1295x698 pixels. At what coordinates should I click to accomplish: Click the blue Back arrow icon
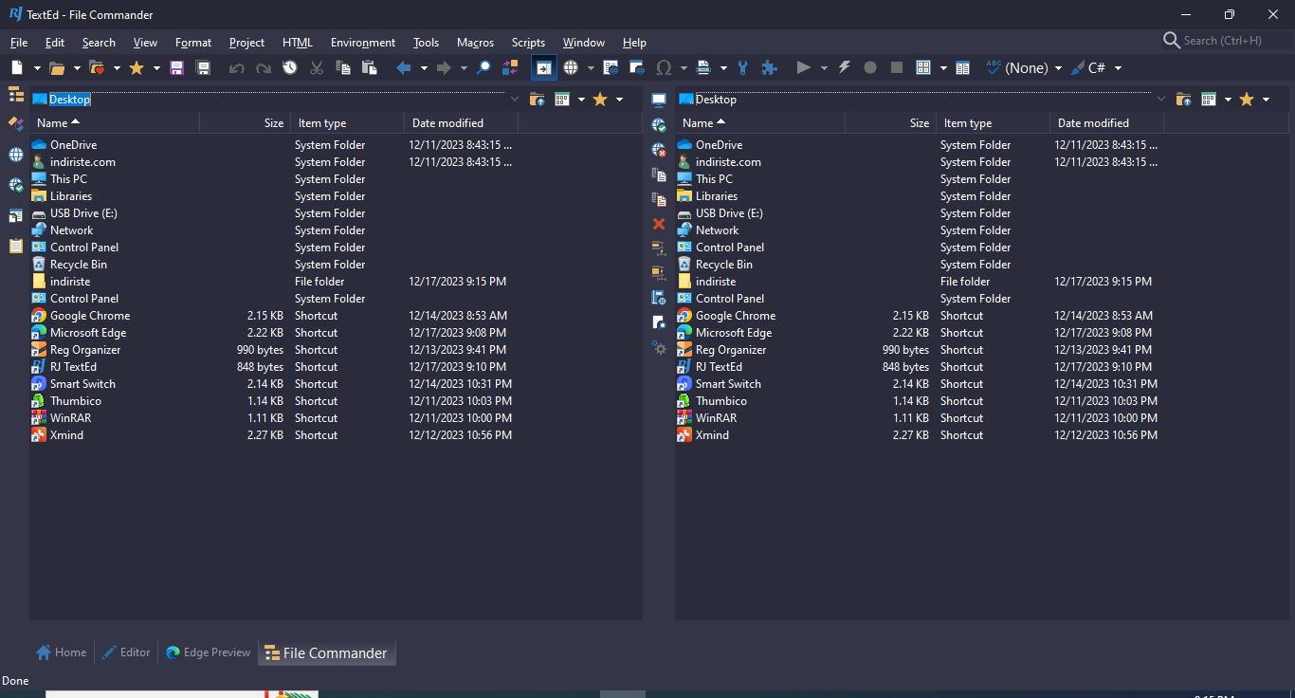pyautogui.click(x=404, y=68)
